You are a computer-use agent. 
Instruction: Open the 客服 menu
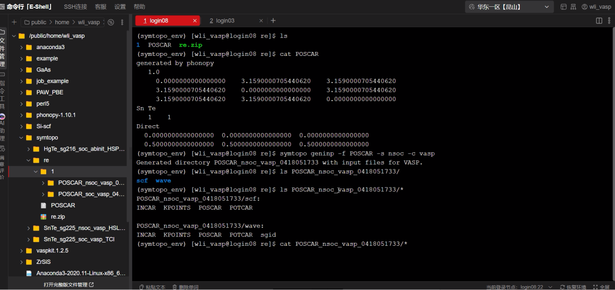101,7
